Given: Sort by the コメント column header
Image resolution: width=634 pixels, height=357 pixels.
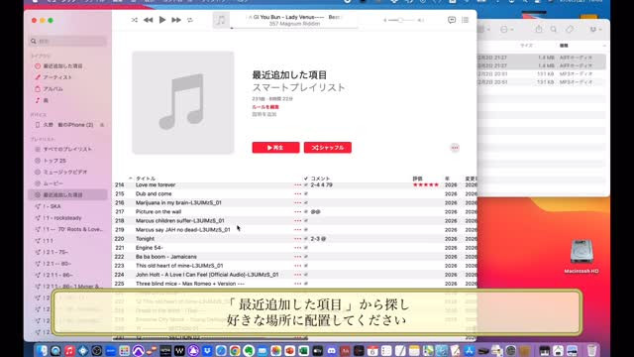Looking at the screenshot, I should coord(320,178).
